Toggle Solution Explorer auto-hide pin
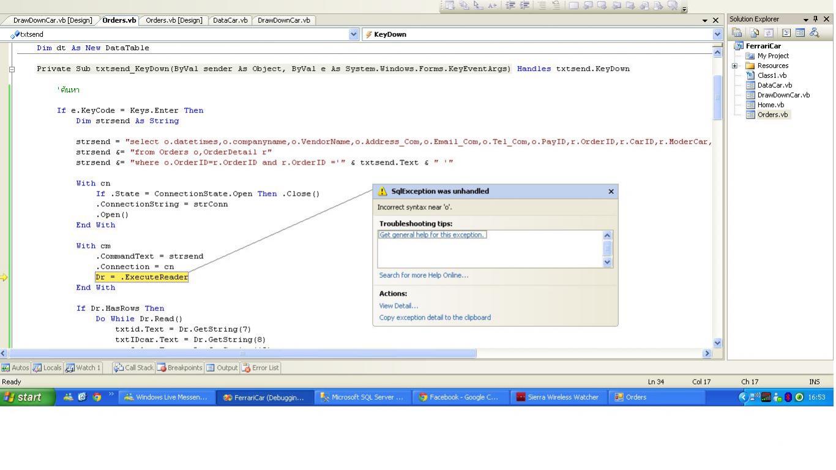The height and width of the screenshot is (470, 836). 815,19
